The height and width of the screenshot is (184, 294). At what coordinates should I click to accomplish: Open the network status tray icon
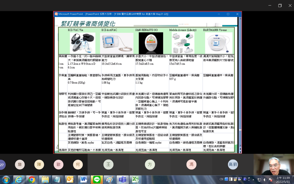[259, 180]
